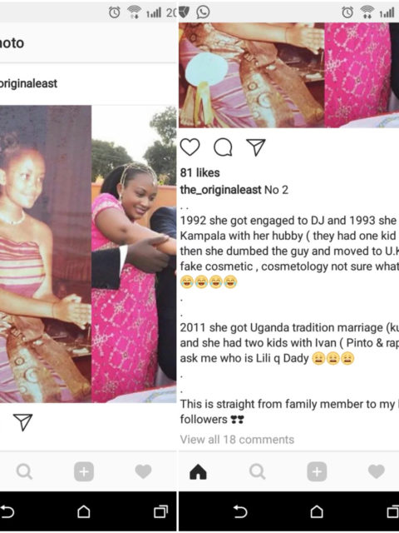399x533 pixels.
Task: Open search in the left screen's bottom bar
Action: point(24,472)
